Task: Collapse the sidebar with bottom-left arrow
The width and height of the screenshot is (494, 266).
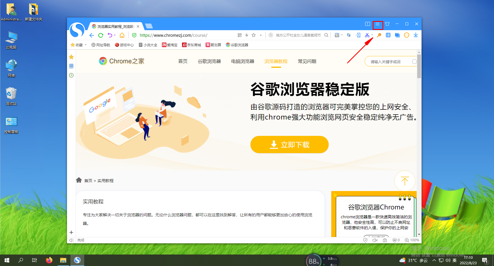Action: point(71,240)
